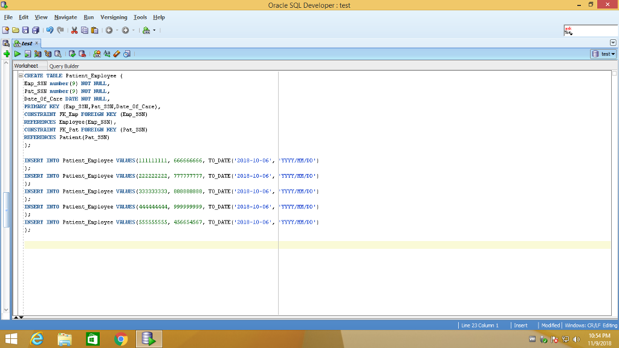Open the Forward history dropdown arrow
619x348 pixels.
click(134, 30)
